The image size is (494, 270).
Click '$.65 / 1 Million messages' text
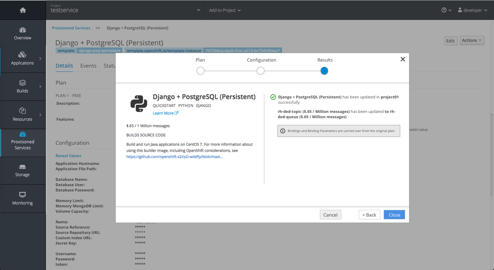[148, 126]
